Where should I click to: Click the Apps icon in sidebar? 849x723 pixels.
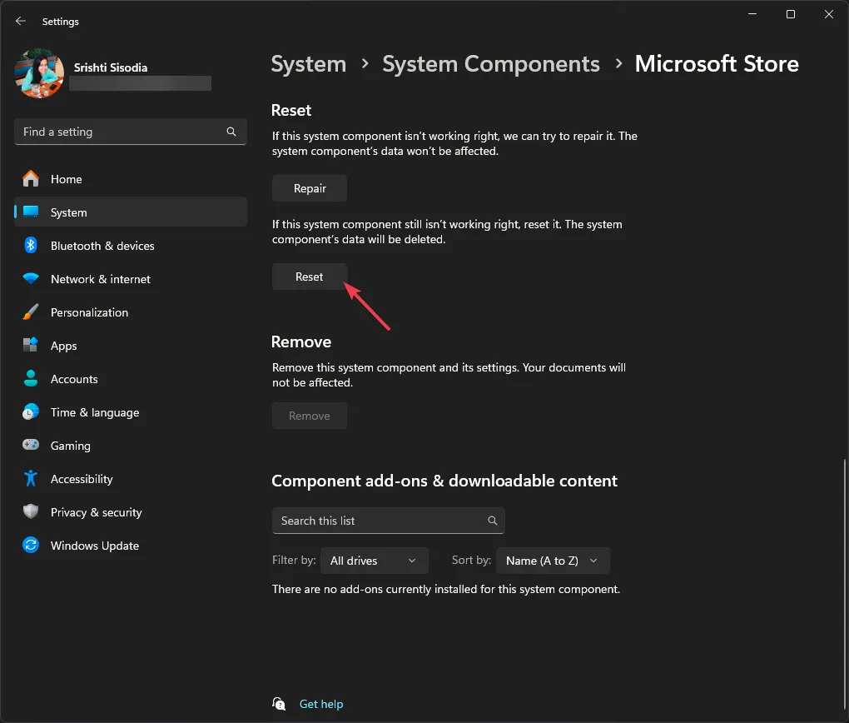tap(31, 345)
